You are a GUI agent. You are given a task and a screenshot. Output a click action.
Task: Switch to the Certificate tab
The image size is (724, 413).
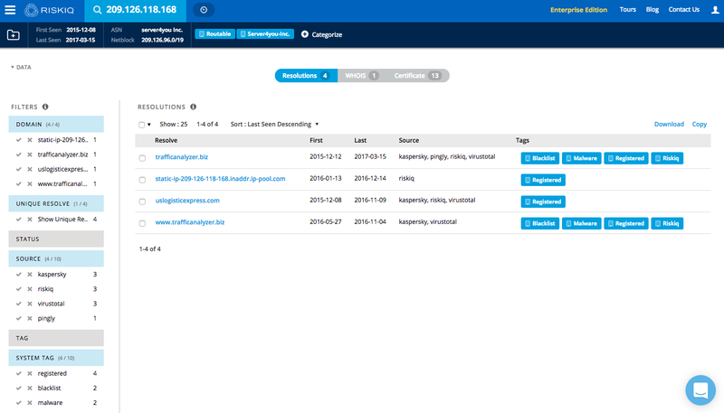pos(417,76)
